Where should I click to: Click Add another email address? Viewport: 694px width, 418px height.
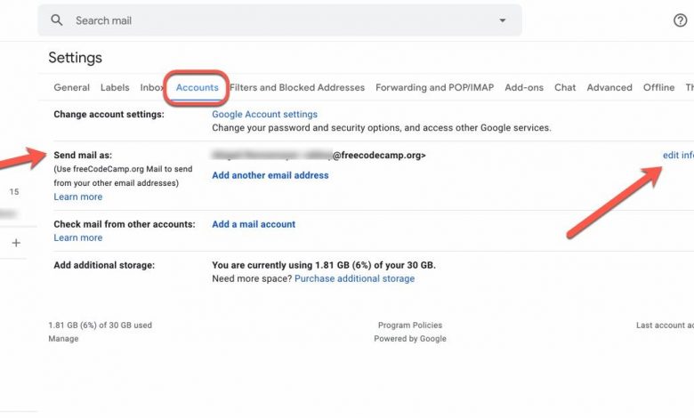[270, 175]
